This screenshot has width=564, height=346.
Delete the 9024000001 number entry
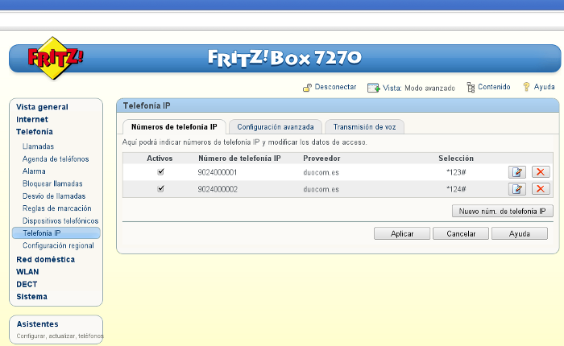541,172
